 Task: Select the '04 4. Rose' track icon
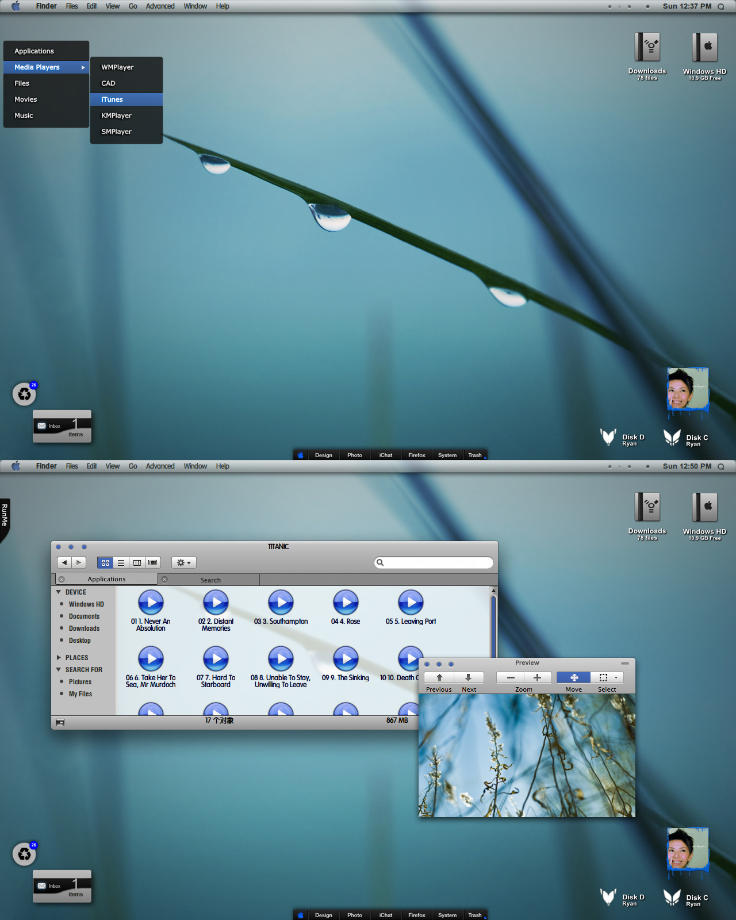click(346, 603)
